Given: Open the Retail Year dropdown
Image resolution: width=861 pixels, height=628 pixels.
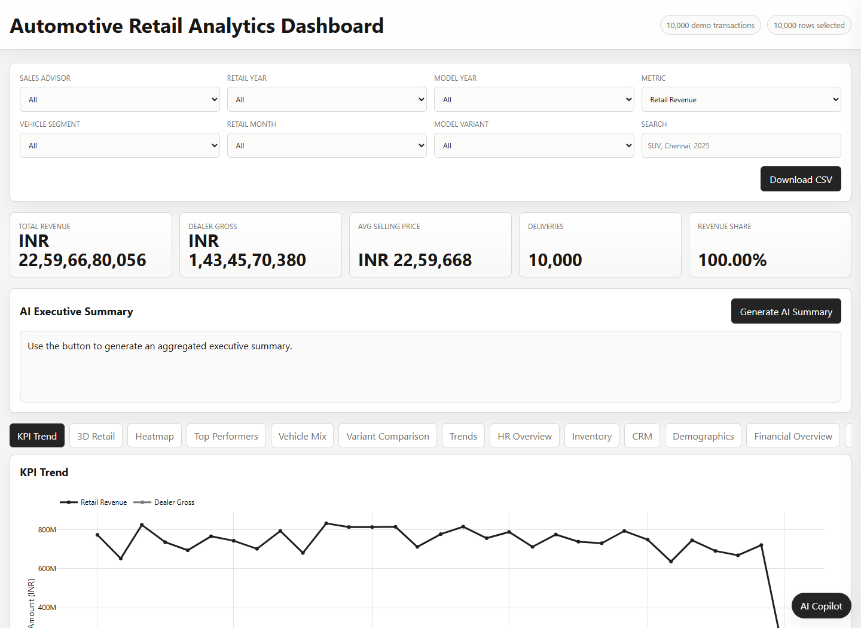Looking at the screenshot, I should [x=326, y=99].
